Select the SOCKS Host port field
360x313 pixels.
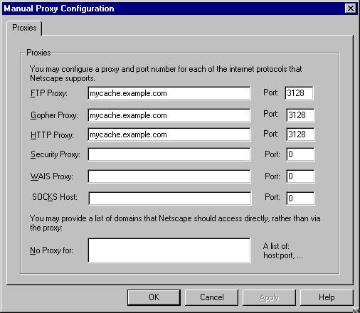pyautogui.click(x=300, y=198)
